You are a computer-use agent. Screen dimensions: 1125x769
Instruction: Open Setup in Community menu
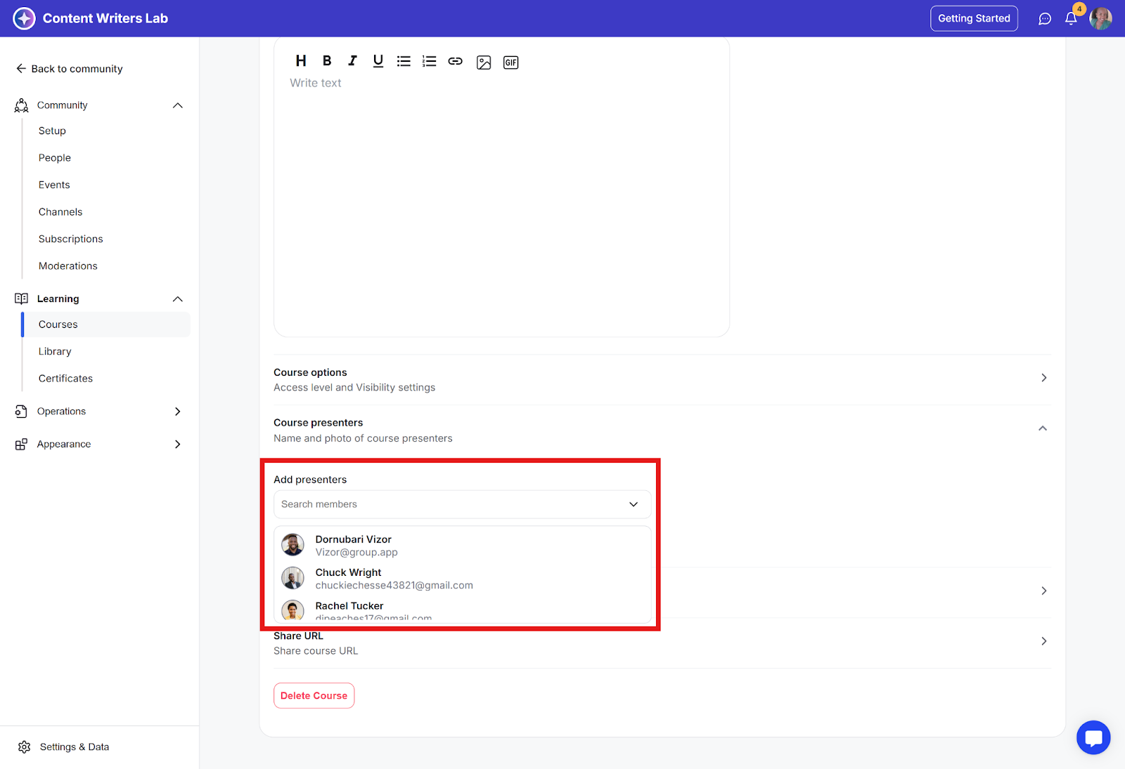click(x=52, y=131)
